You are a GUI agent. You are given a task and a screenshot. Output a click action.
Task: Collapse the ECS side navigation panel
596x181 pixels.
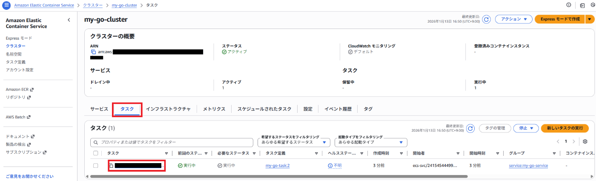coord(69,20)
